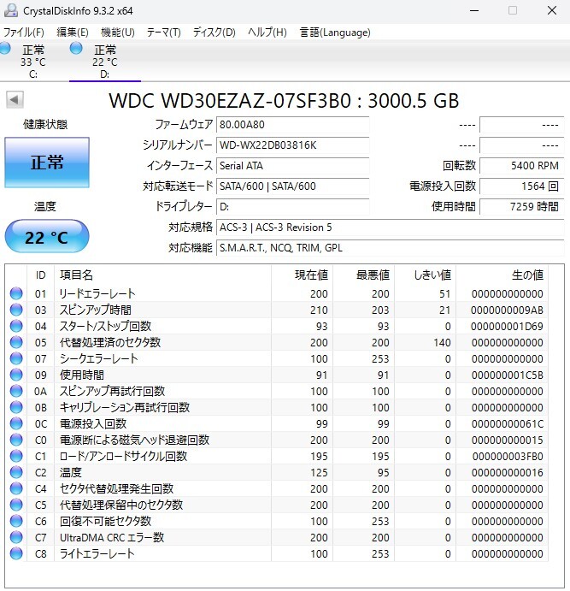Click status orb for attribute 04 スタート/ストップ回数
Viewport: 570px width, 591px height.
point(16,326)
